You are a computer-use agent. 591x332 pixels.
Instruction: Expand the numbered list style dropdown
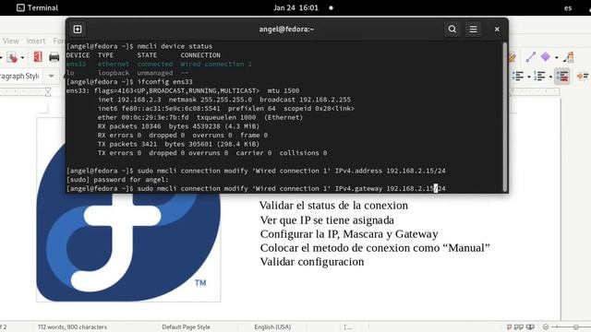click(550, 77)
